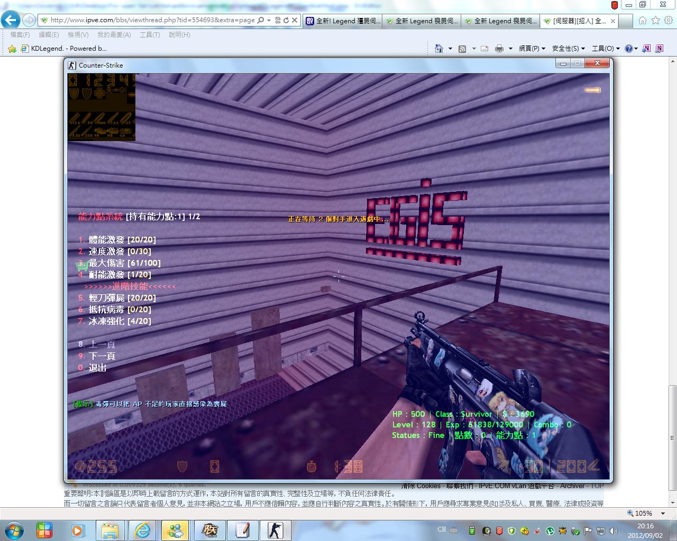Click the browser Forward arrow
The height and width of the screenshot is (541, 677).
click(29, 21)
